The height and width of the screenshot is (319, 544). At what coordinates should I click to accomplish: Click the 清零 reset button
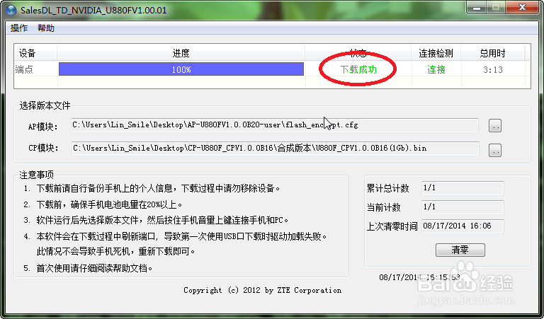click(x=460, y=250)
